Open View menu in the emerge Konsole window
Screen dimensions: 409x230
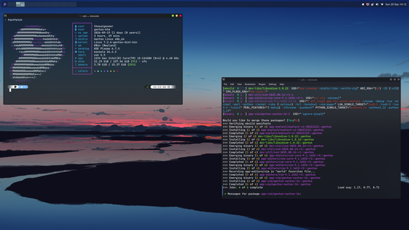click(x=239, y=84)
